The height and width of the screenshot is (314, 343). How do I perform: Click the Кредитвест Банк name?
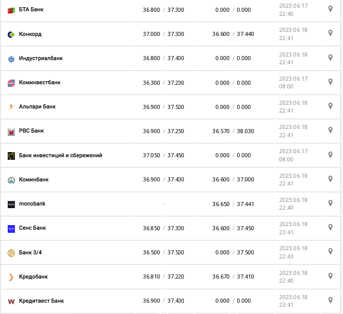point(41,301)
